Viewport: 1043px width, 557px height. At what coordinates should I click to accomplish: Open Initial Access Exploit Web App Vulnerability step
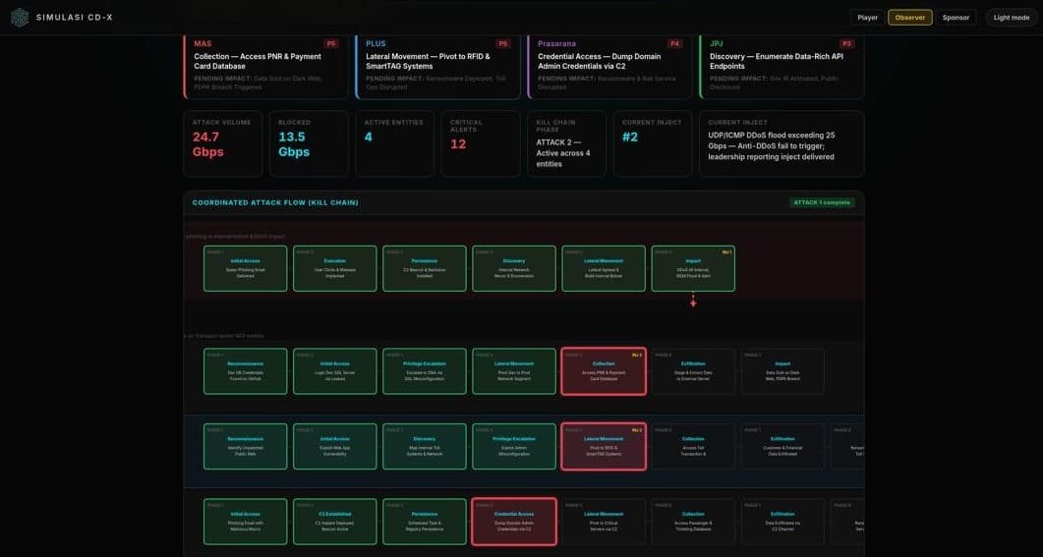tap(334, 447)
